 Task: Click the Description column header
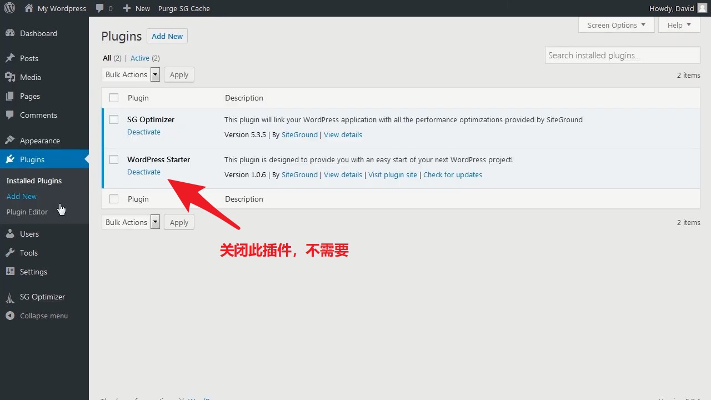[244, 98]
